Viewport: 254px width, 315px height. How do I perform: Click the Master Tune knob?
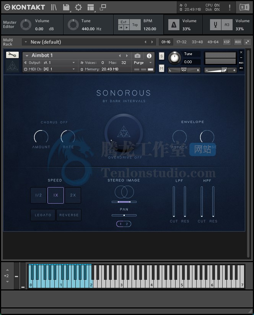(73, 25)
